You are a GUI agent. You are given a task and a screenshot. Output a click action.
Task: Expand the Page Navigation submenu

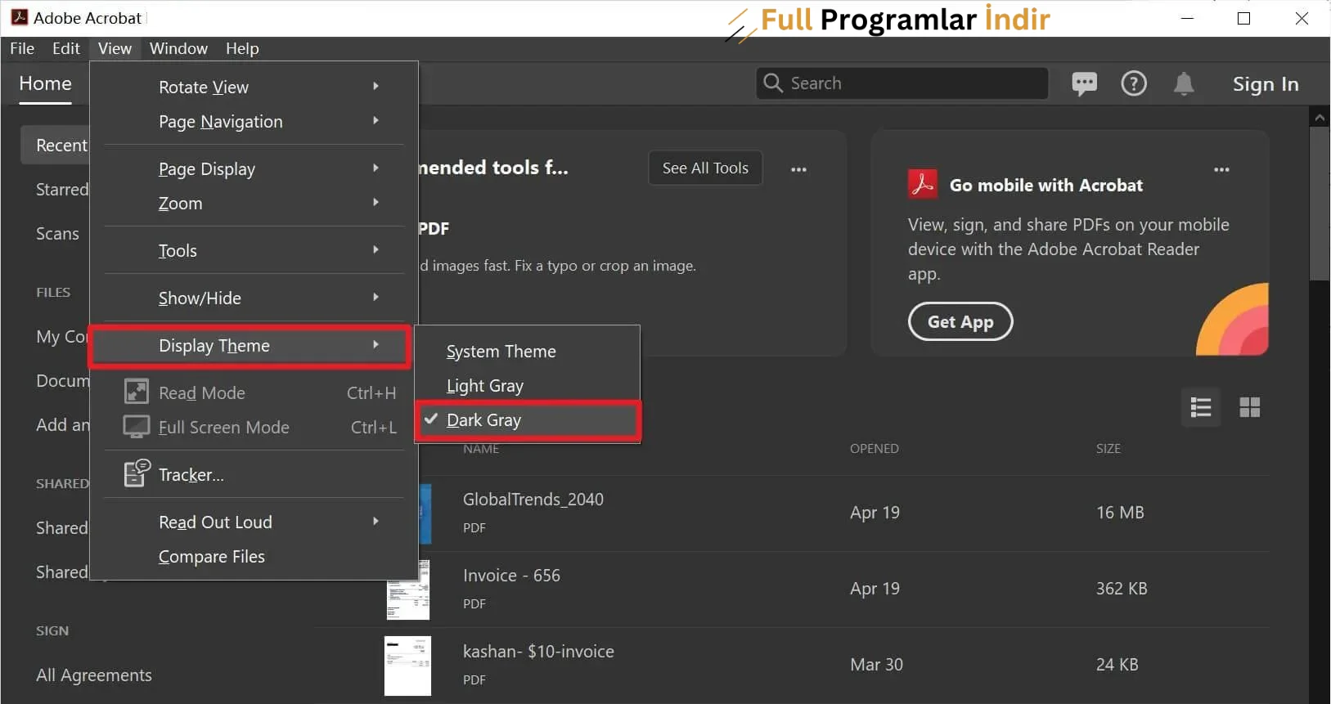tap(254, 121)
